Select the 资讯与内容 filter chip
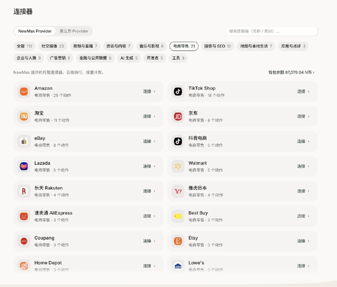This screenshot has height=287, width=337. [x=118, y=46]
